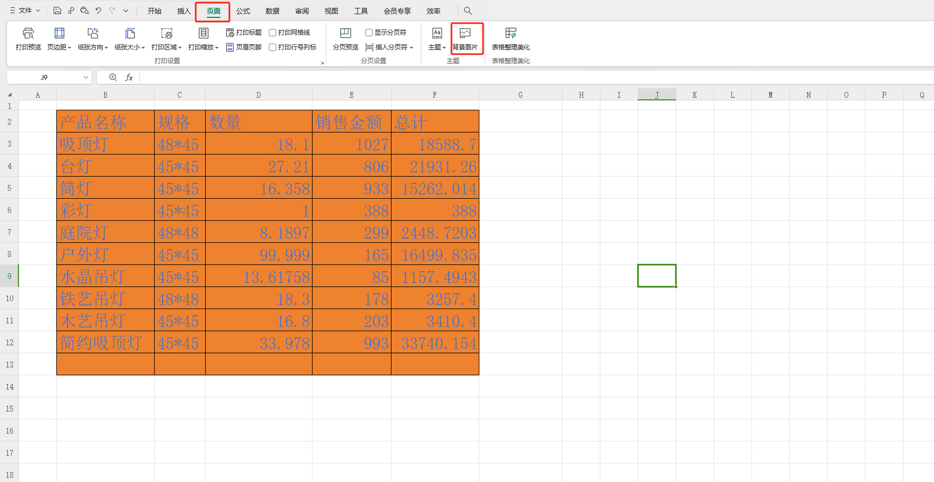Click the Page Break Preview (分页预览) icon

[345, 34]
